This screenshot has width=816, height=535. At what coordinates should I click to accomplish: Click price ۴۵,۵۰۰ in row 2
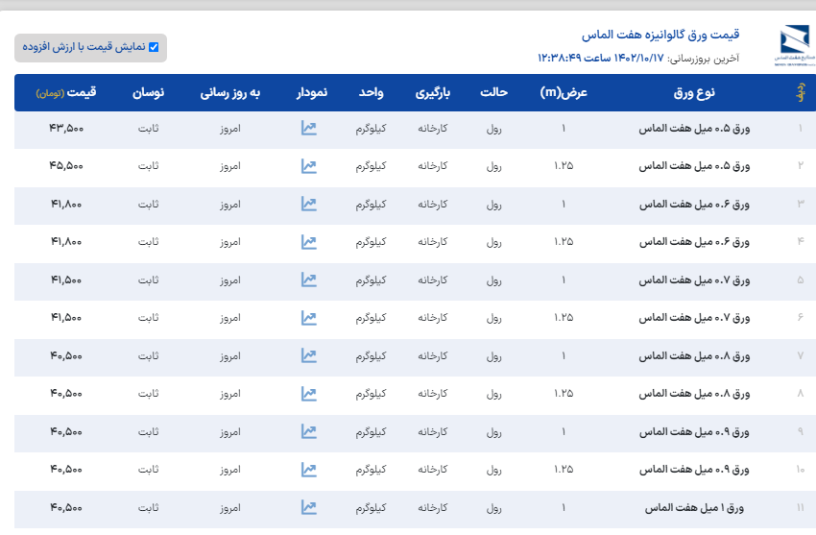[66, 166]
